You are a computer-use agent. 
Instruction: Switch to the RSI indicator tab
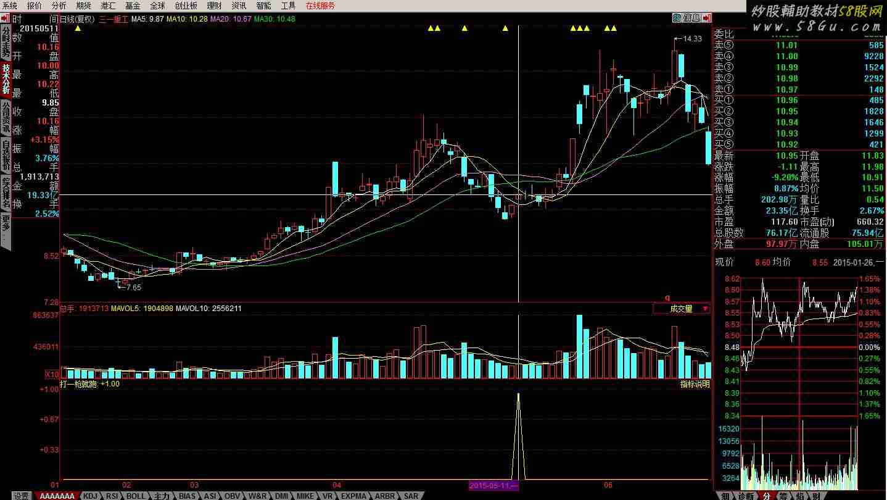point(112,496)
